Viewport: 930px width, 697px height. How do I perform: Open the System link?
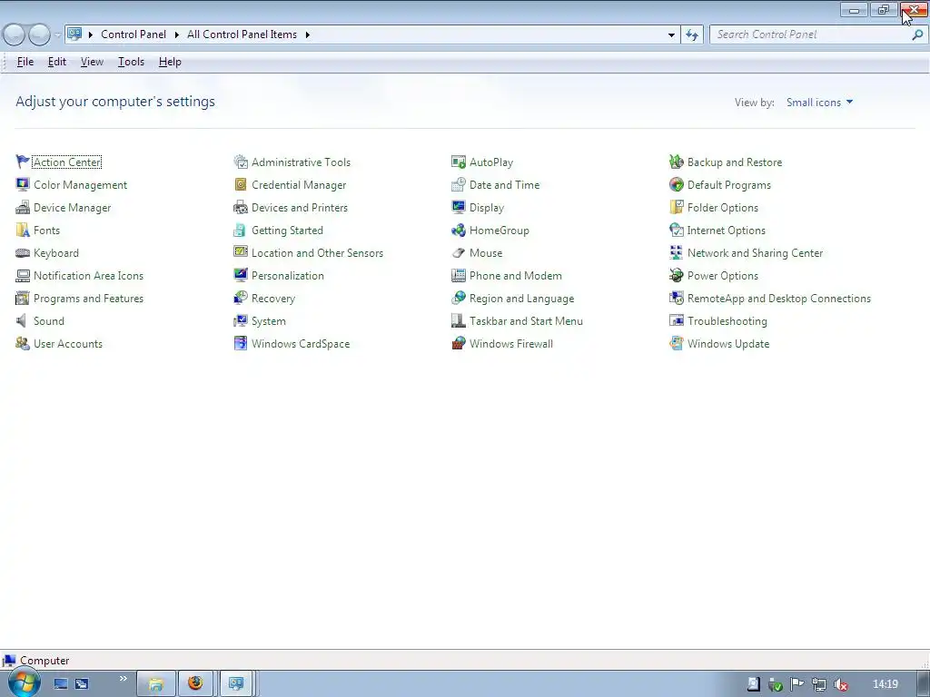coord(268,321)
